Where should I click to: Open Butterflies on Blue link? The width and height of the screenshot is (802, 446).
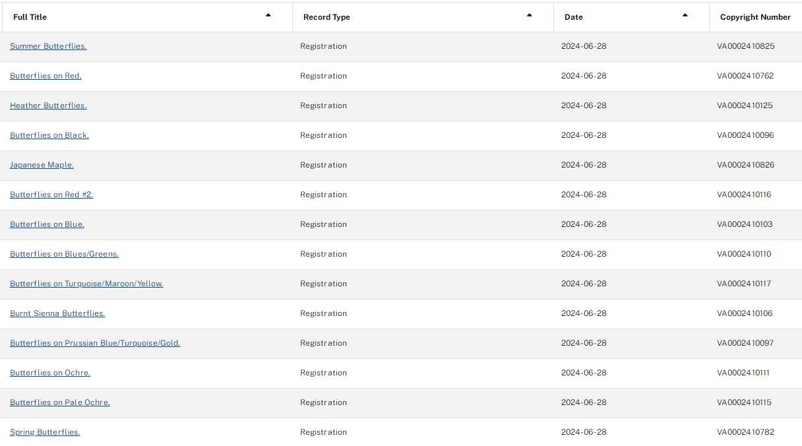(x=47, y=224)
